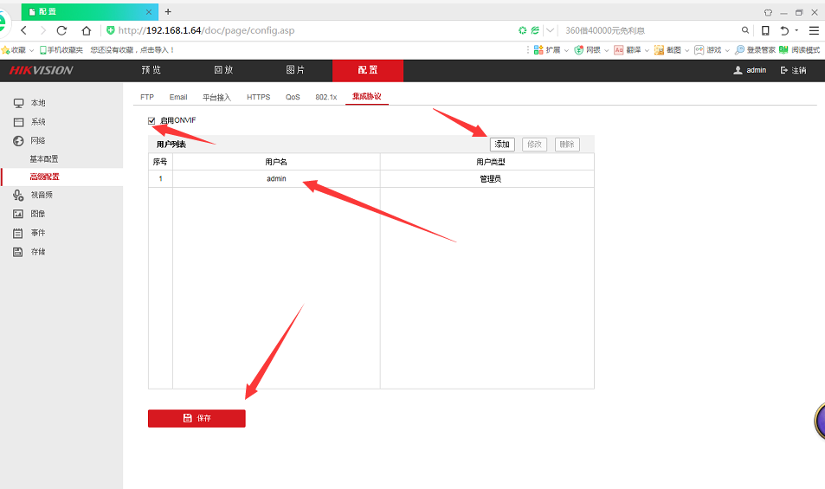Toggle the 启用ONVIF checkbox
Viewport: 825px width, 489px height.
coord(152,120)
